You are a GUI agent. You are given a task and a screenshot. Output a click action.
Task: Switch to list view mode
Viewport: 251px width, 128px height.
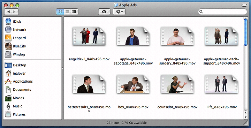(67, 12)
